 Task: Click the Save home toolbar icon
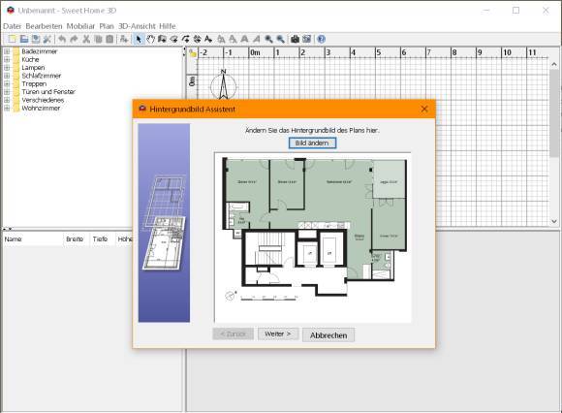click(x=36, y=39)
